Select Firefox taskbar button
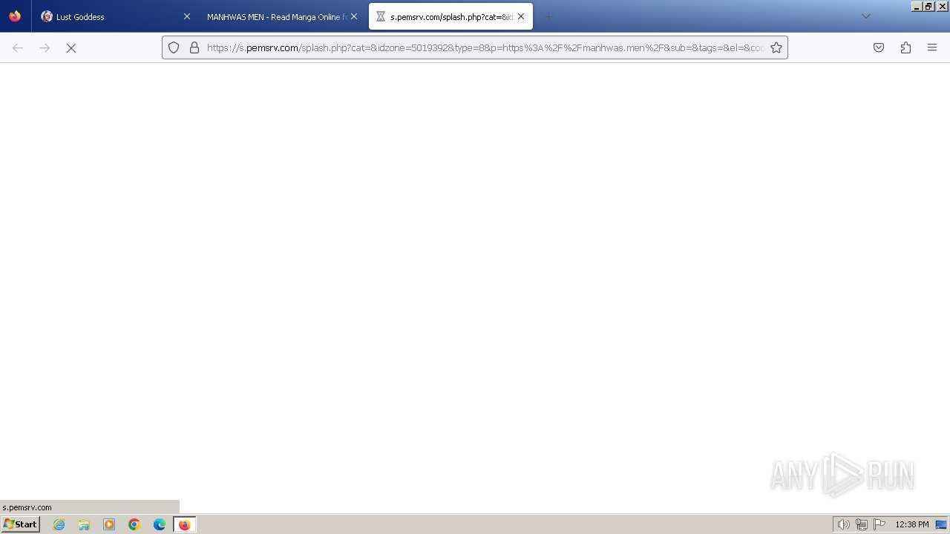 184,524
